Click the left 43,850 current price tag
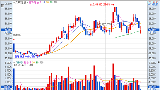 click(6, 30)
